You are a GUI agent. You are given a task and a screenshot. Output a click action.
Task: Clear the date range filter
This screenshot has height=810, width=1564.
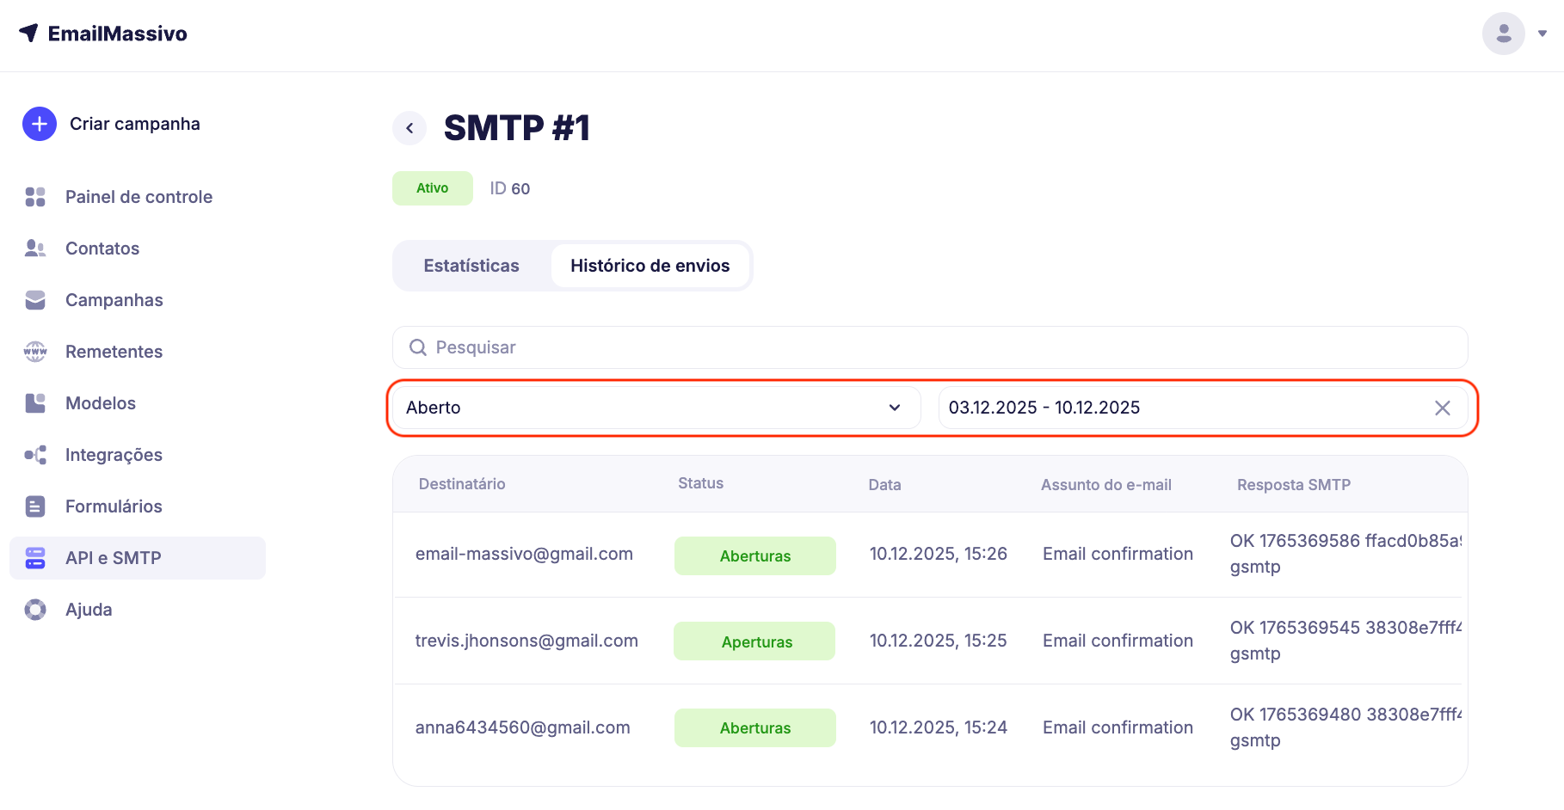pos(1443,408)
